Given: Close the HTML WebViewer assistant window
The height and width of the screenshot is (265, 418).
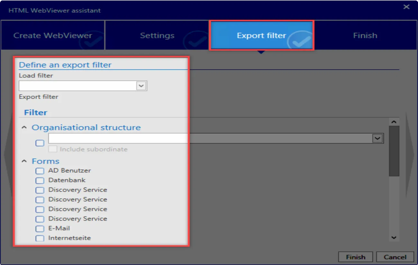Looking at the screenshot, I should point(406,7).
